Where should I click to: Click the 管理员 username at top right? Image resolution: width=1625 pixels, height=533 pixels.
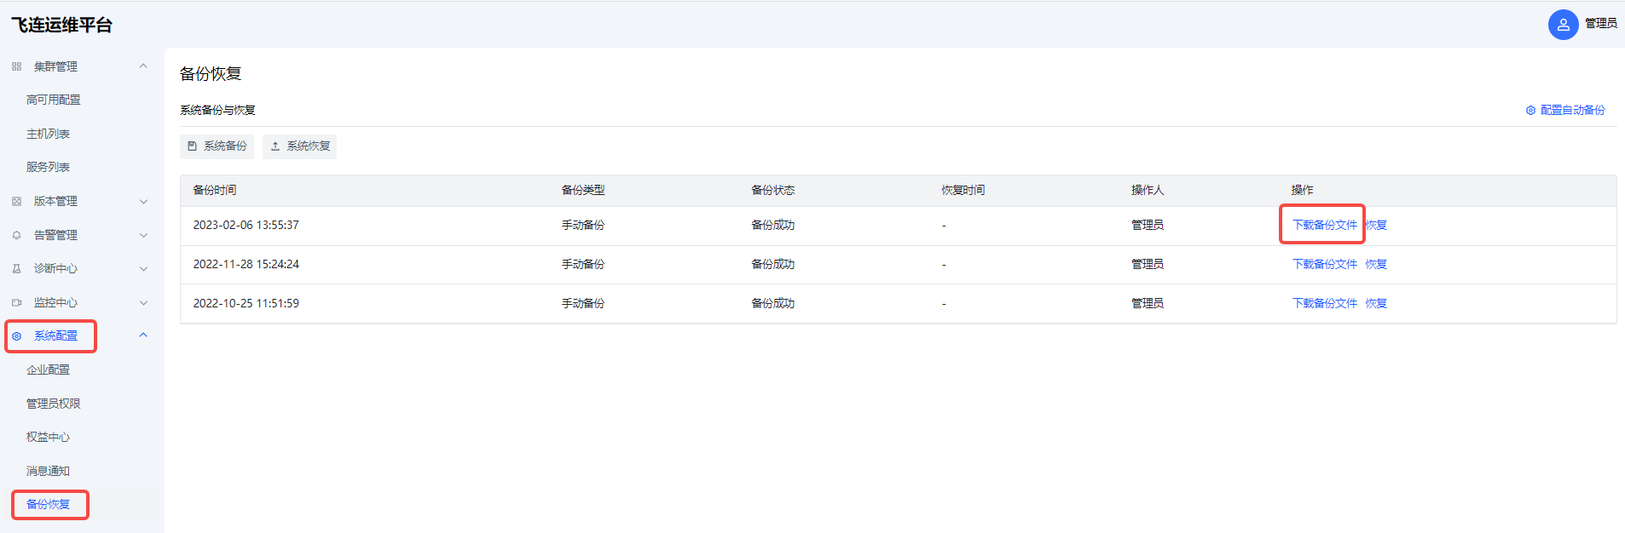click(x=1600, y=24)
